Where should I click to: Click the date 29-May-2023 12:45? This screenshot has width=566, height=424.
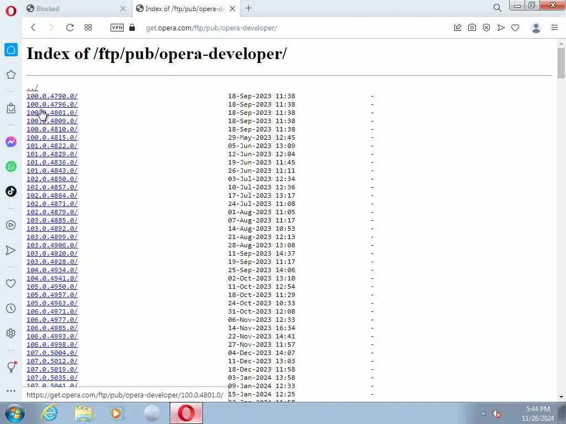(x=261, y=137)
